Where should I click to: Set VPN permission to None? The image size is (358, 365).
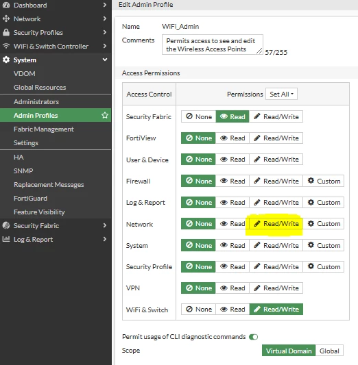[x=198, y=288]
